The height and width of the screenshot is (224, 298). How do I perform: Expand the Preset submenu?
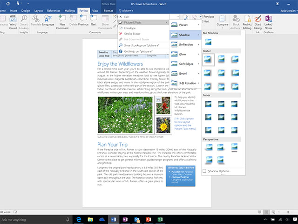(x=185, y=25)
